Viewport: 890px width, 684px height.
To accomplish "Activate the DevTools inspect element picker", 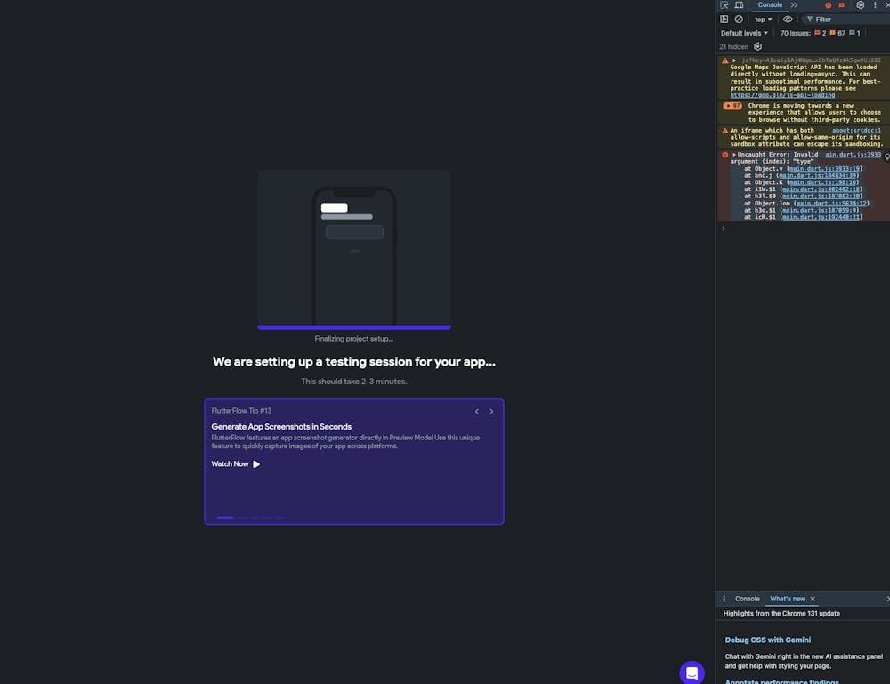I will (724, 5).
